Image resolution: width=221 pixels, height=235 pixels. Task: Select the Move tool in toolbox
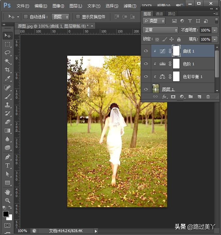8,35
